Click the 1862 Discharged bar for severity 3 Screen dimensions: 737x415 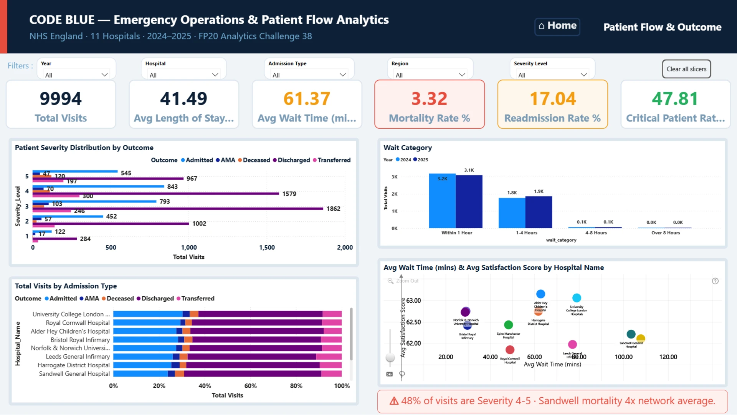[178, 209]
